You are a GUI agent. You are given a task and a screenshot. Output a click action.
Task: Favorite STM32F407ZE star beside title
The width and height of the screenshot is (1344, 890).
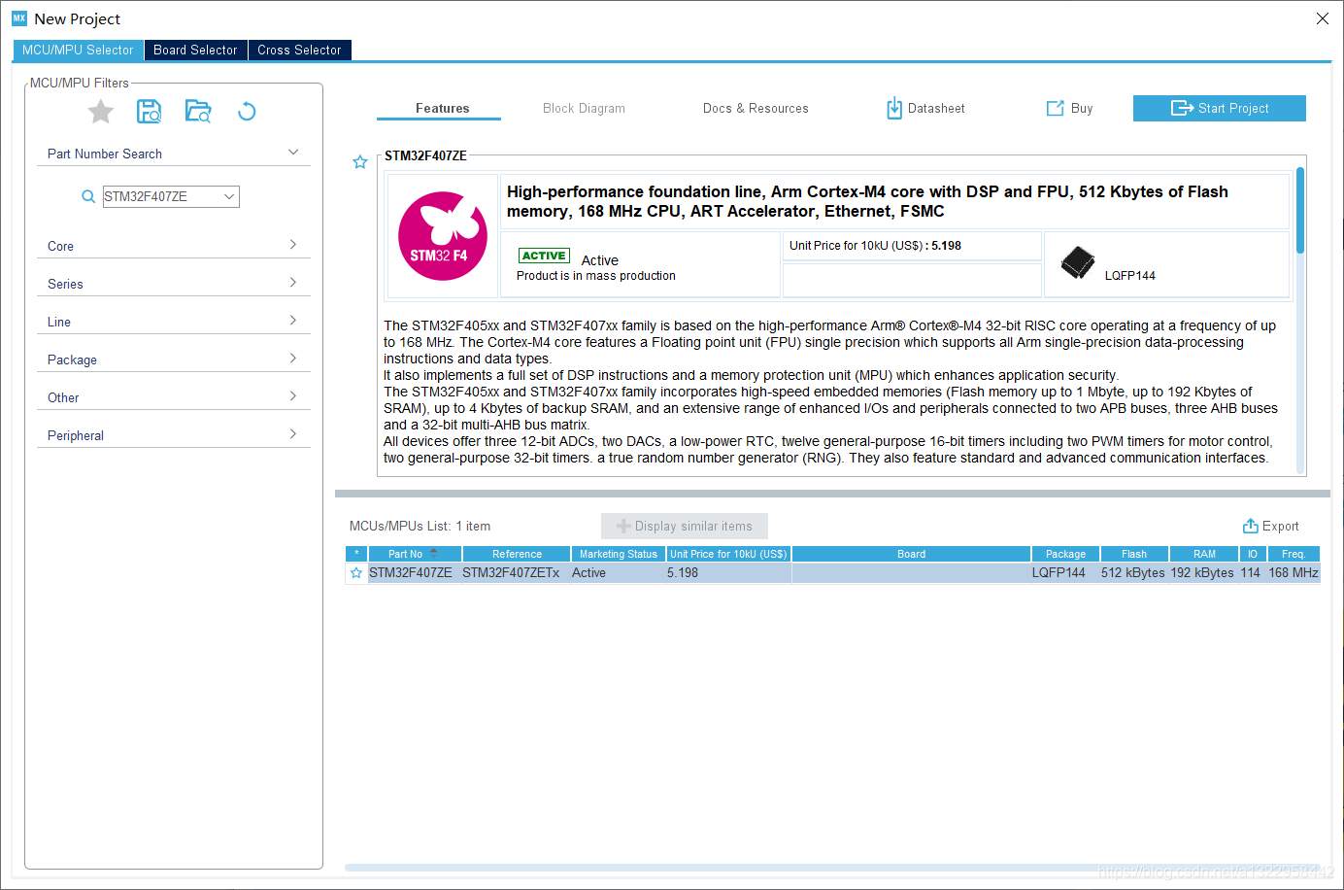[360, 162]
